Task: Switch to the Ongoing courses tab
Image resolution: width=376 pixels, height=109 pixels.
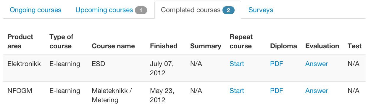Action: coord(35,10)
